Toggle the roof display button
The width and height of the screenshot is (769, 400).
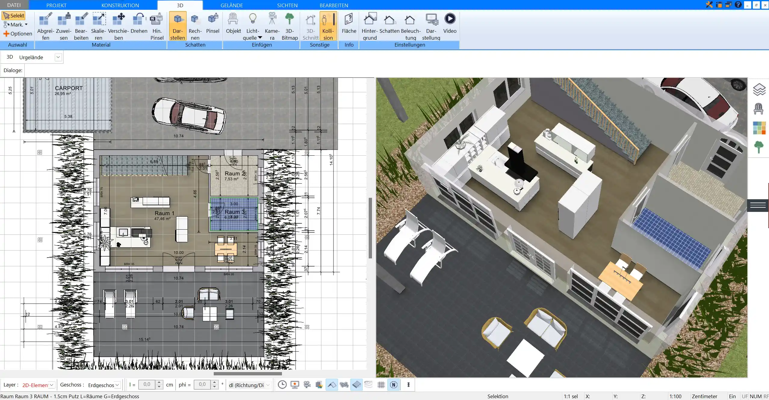(332, 385)
